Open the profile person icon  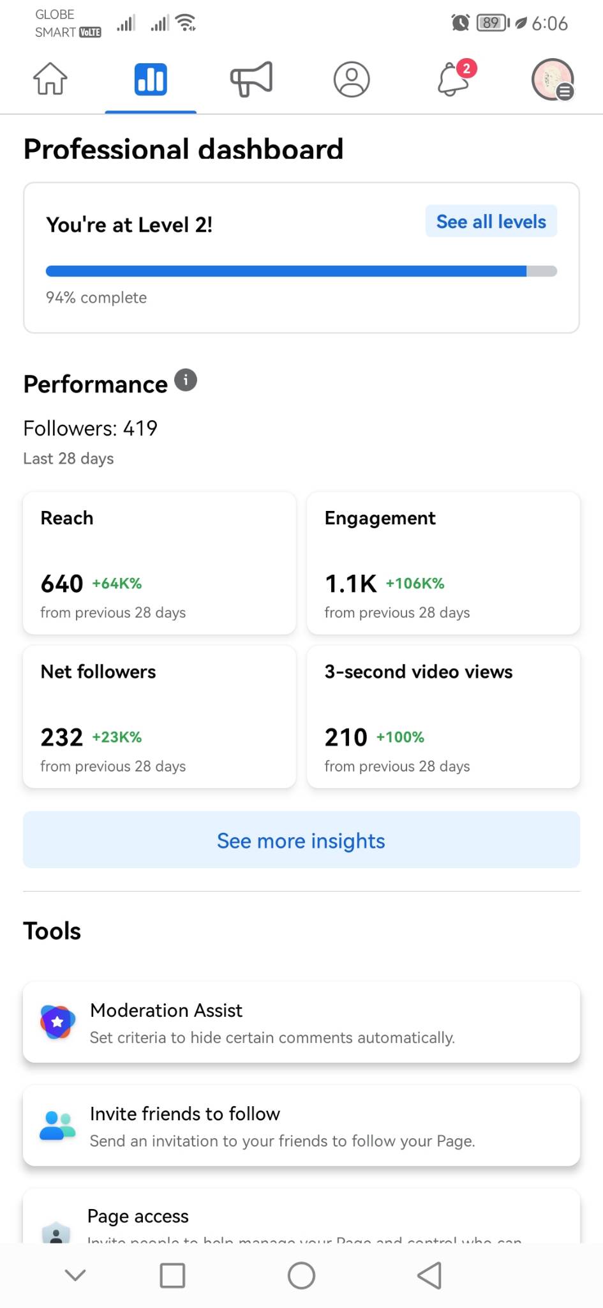pyautogui.click(x=352, y=79)
